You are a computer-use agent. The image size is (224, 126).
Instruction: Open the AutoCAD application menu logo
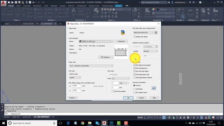(x=3, y=3)
